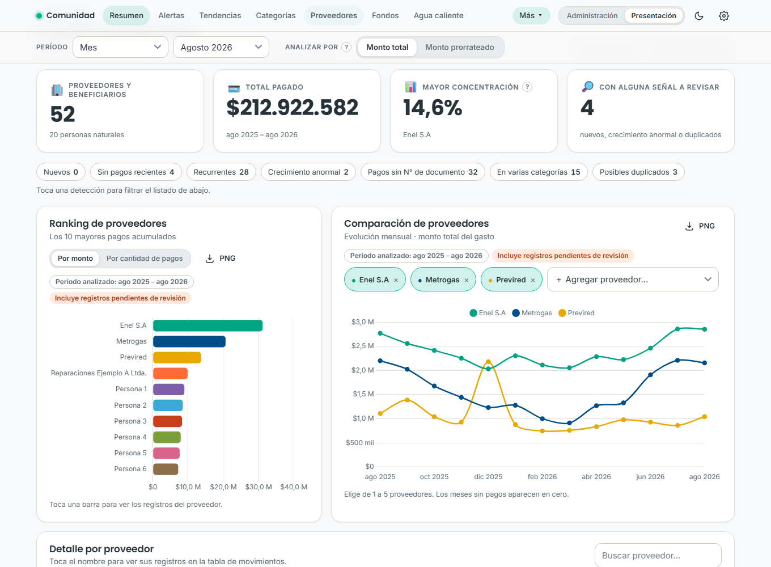771x567 pixels.
Task: Filter by Posibles duplicados chip
Action: point(638,172)
